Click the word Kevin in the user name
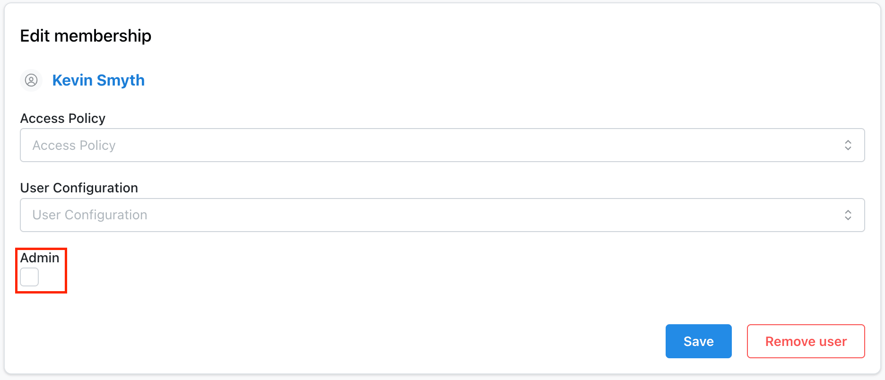Image resolution: width=885 pixels, height=380 pixels. pyautogui.click(x=72, y=80)
